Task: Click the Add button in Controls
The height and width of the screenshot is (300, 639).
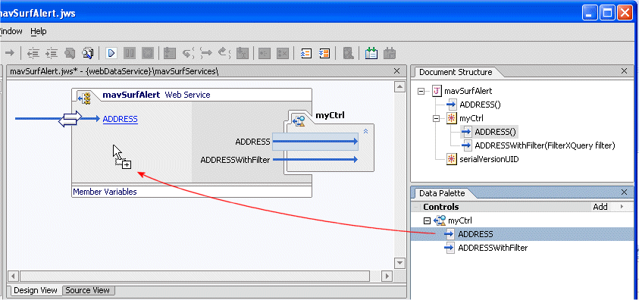Action: pyautogui.click(x=600, y=207)
